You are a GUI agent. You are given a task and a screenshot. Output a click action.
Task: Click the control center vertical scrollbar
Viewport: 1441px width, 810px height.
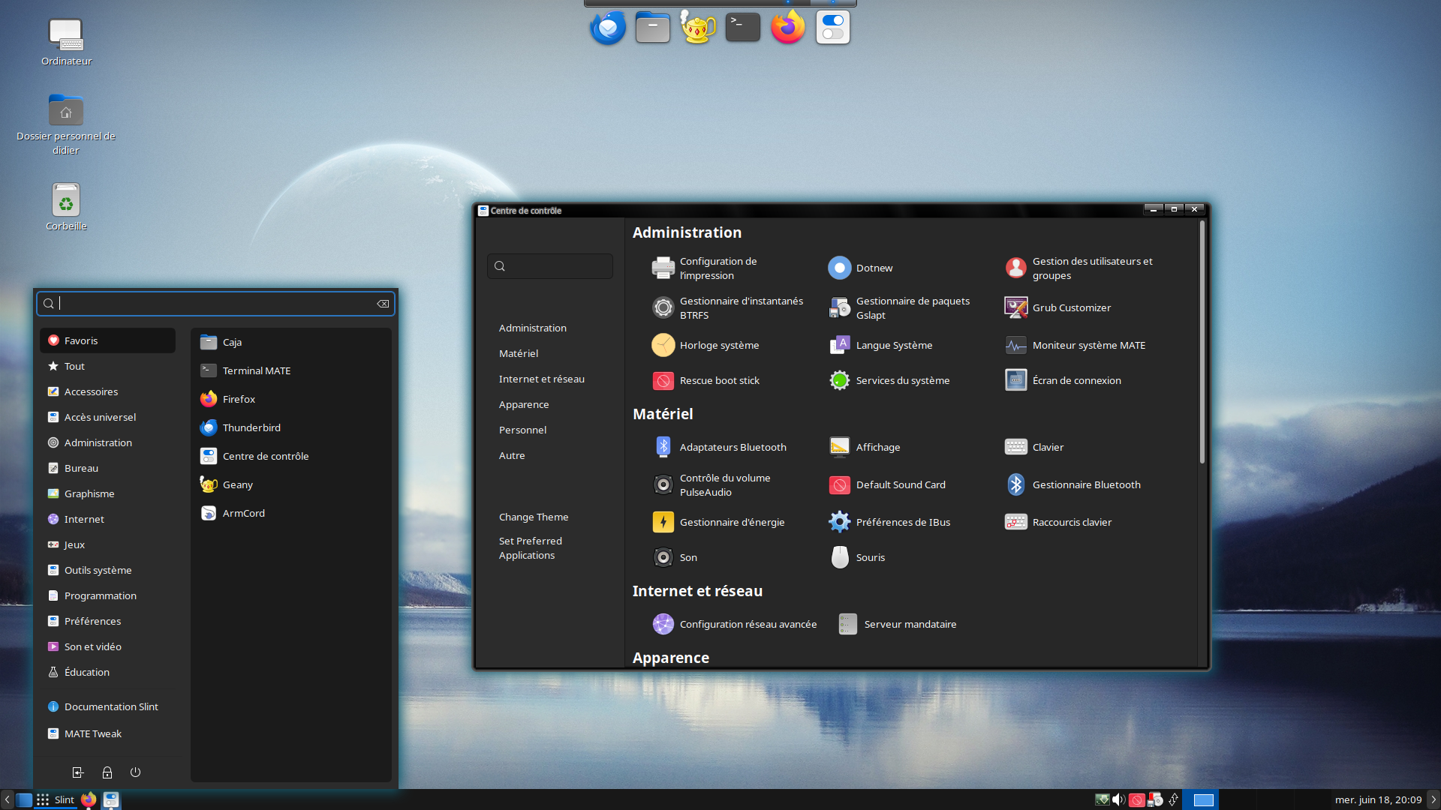(x=1202, y=342)
